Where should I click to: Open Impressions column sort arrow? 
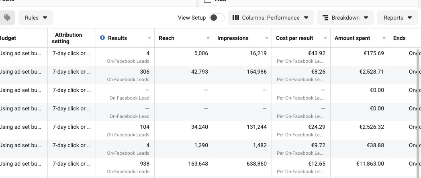266,38
